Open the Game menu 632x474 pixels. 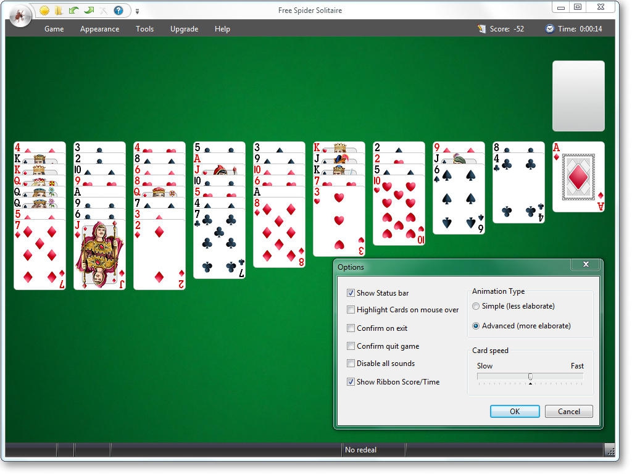(x=54, y=29)
